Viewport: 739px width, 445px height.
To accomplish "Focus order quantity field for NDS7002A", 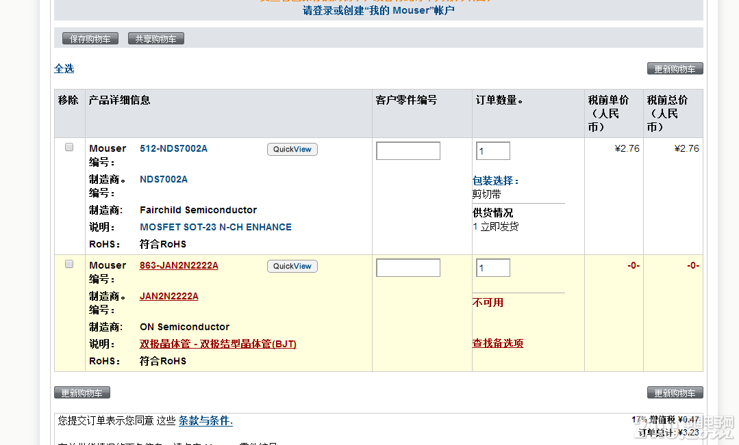I will click(493, 150).
